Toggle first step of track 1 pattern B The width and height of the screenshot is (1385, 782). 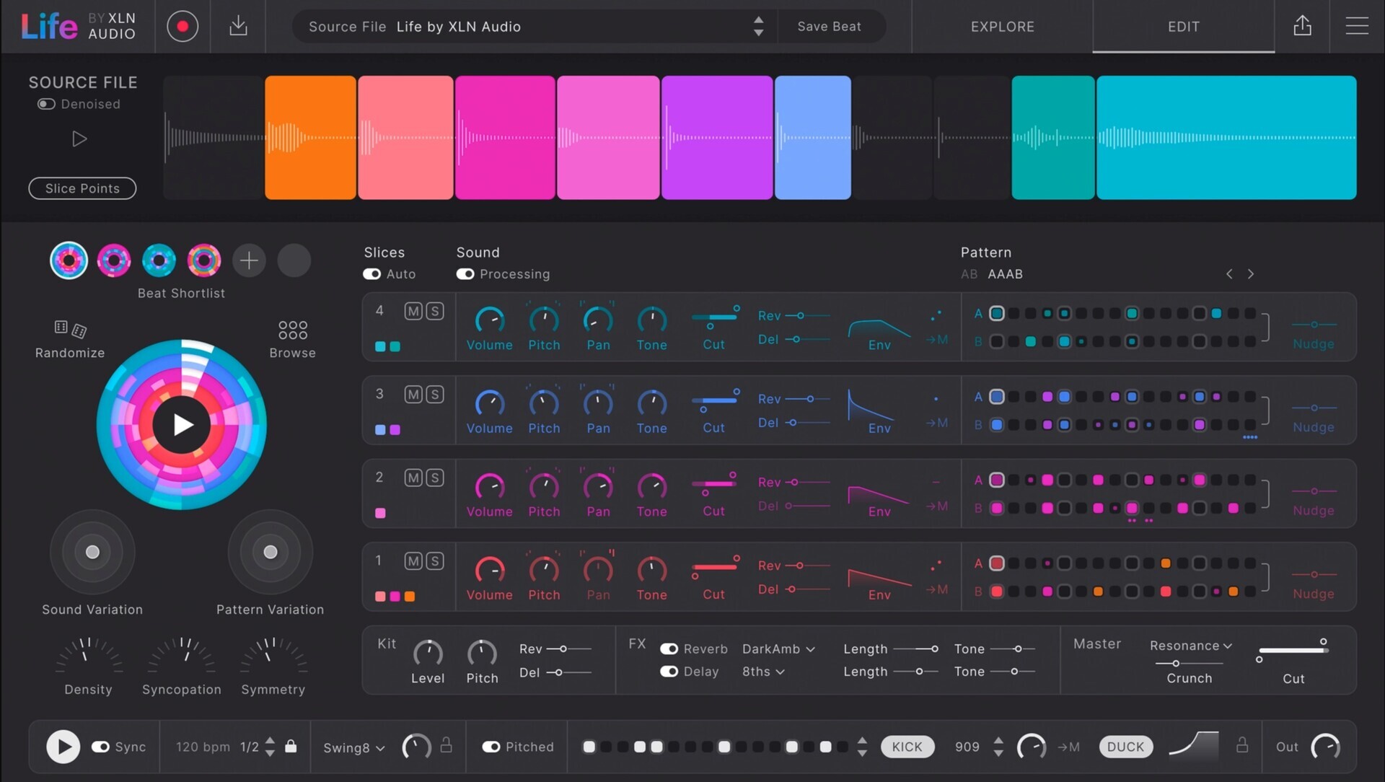click(996, 592)
